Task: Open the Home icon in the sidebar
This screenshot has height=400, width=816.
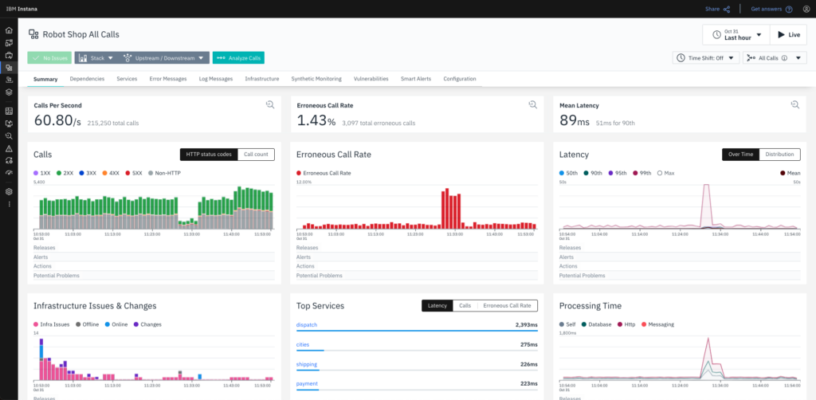Action: tap(9, 31)
